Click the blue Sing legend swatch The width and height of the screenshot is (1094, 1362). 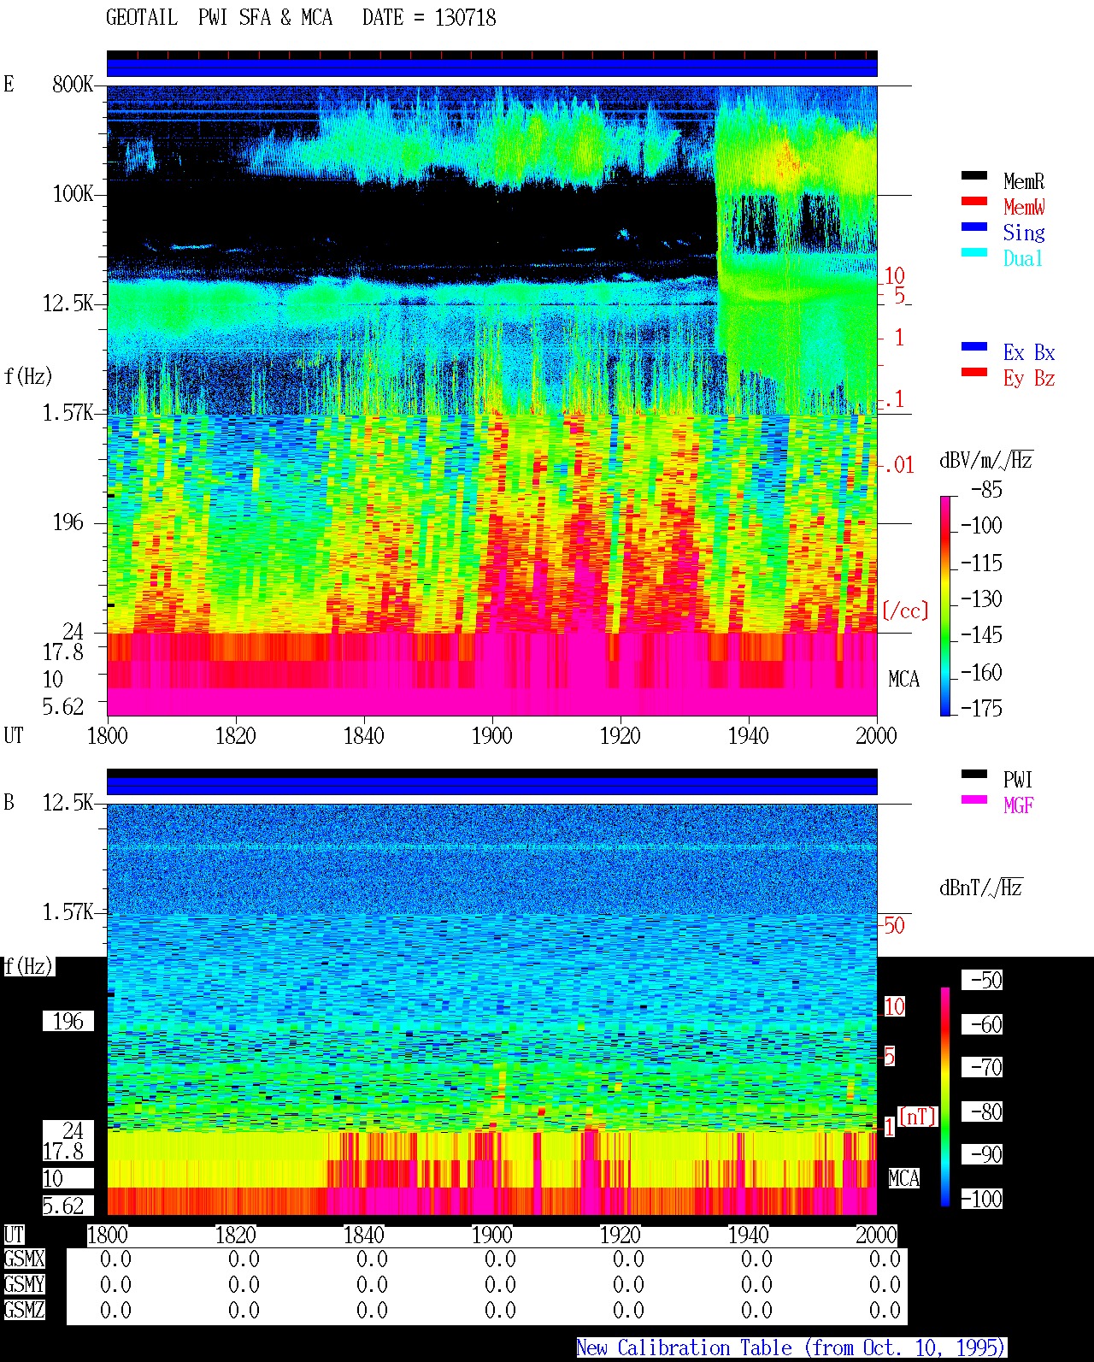pyautogui.click(x=974, y=227)
